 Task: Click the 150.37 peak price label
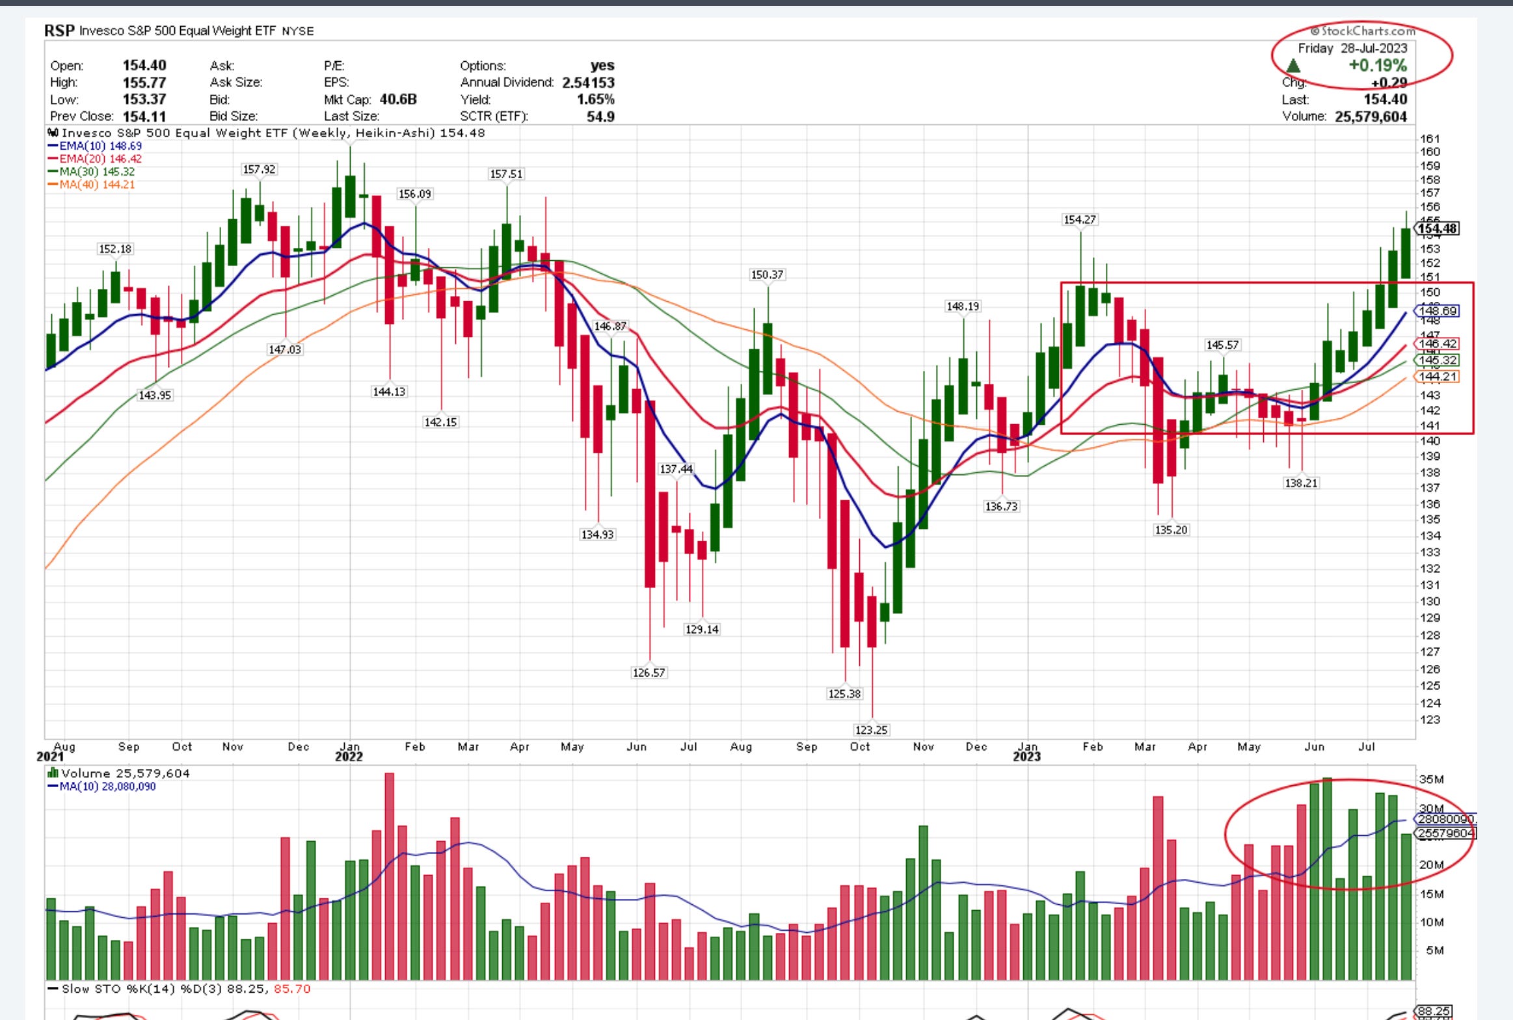[767, 275]
